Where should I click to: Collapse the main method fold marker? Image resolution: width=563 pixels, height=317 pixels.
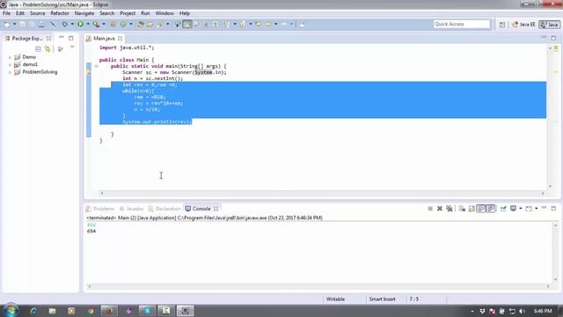[x=96, y=66]
